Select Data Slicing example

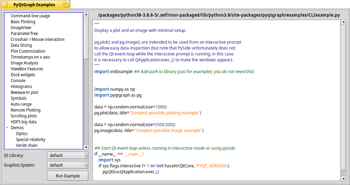point(21,45)
